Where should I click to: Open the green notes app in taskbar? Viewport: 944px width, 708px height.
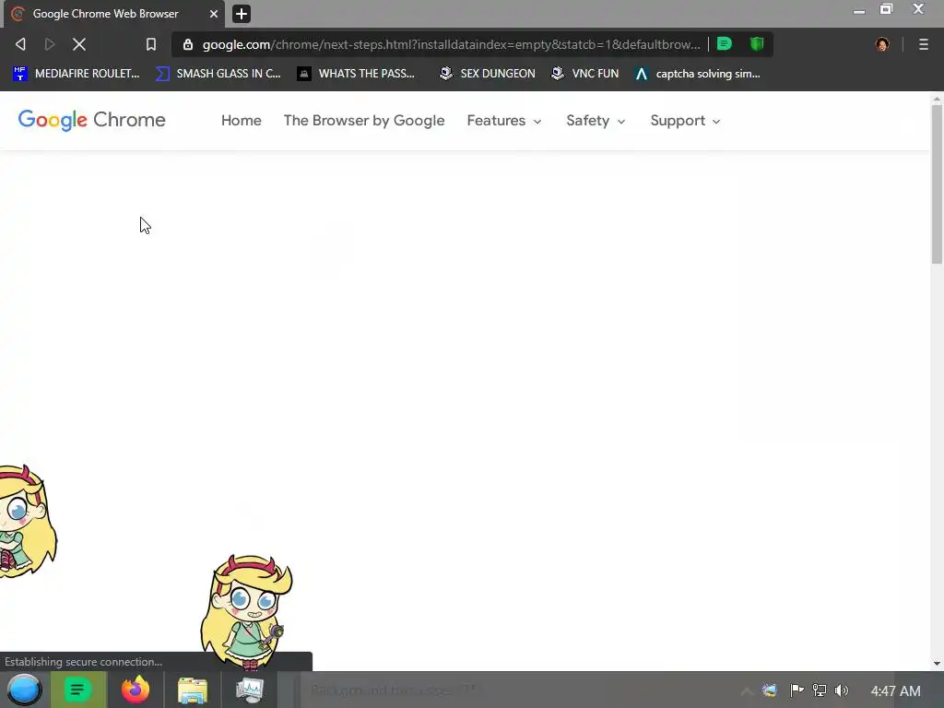[x=77, y=690]
